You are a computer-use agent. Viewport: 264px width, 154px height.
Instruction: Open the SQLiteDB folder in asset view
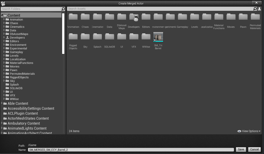[109, 37]
